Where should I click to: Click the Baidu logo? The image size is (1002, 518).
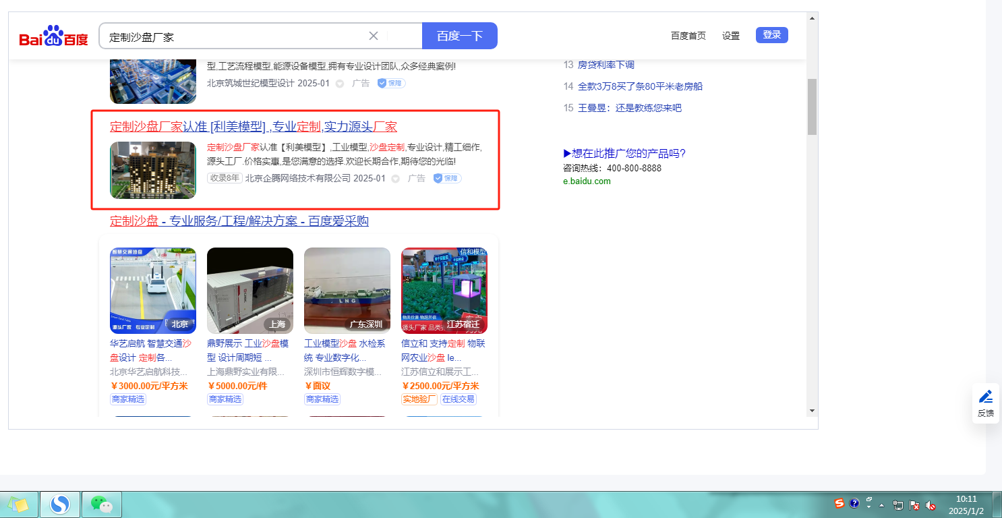54,36
